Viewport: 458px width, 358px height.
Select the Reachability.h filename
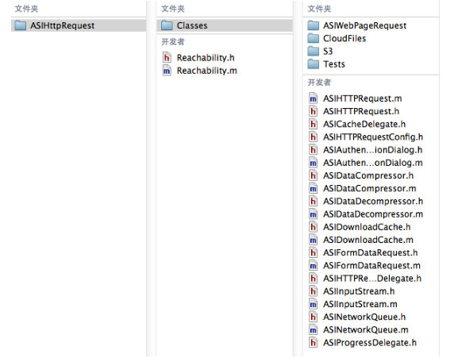[206, 58]
